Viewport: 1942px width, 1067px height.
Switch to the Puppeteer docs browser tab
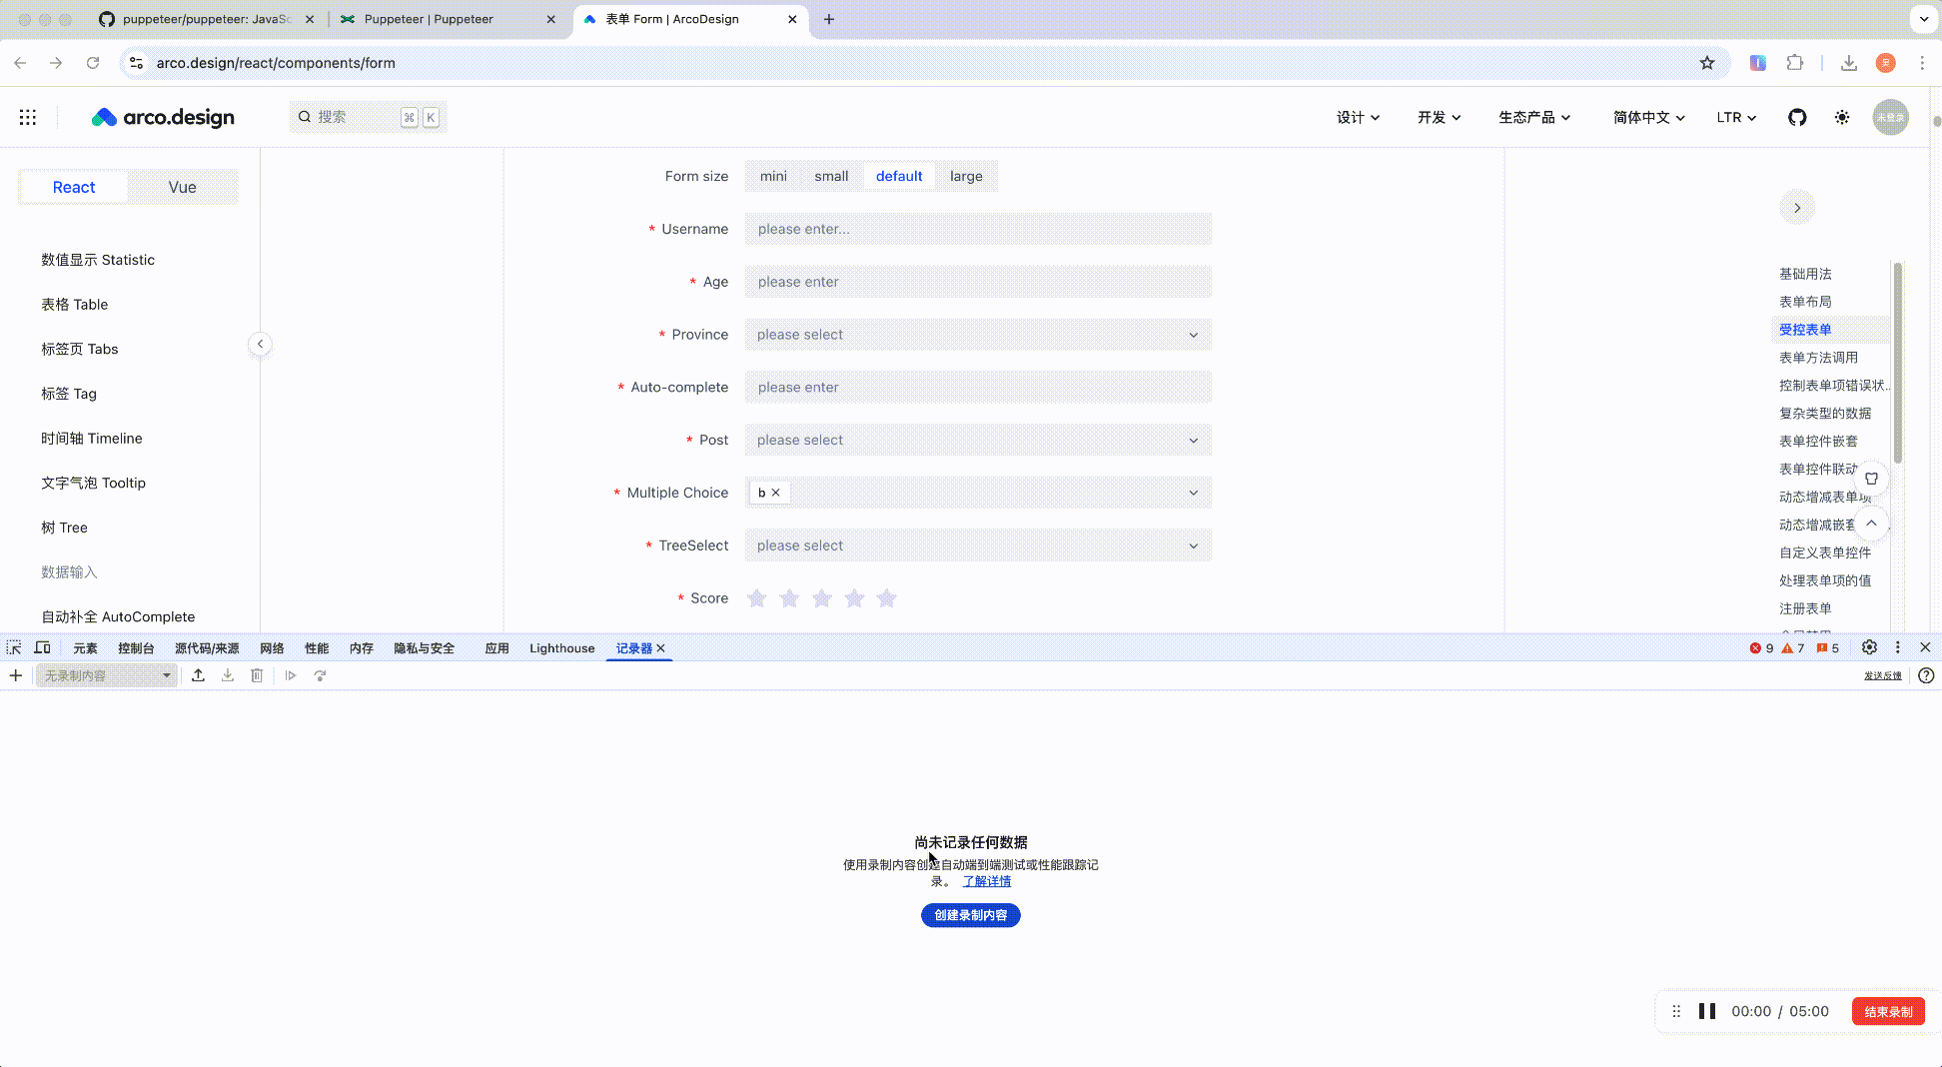click(447, 19)
